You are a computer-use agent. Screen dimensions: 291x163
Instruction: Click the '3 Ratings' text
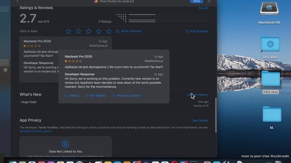point(105,21)
